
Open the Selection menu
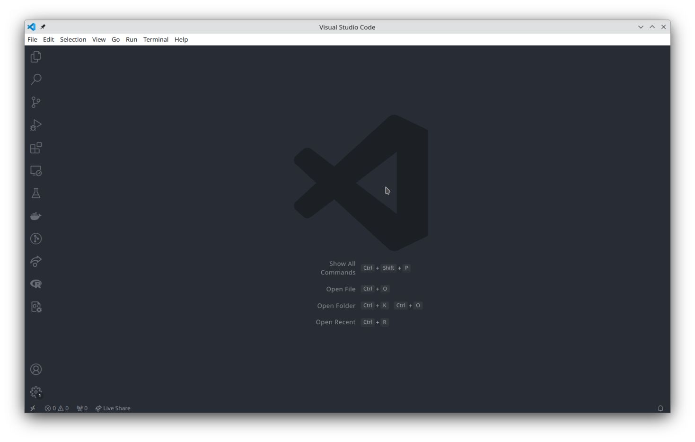click(73, 39)
